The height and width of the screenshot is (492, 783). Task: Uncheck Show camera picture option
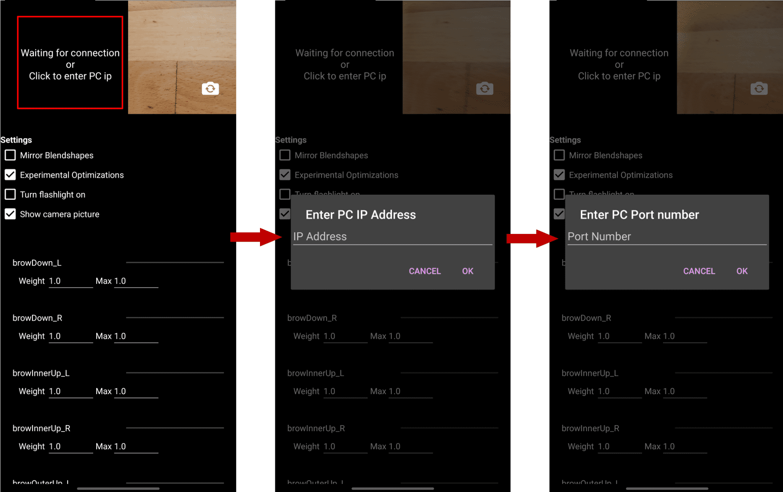pos(10,214)
